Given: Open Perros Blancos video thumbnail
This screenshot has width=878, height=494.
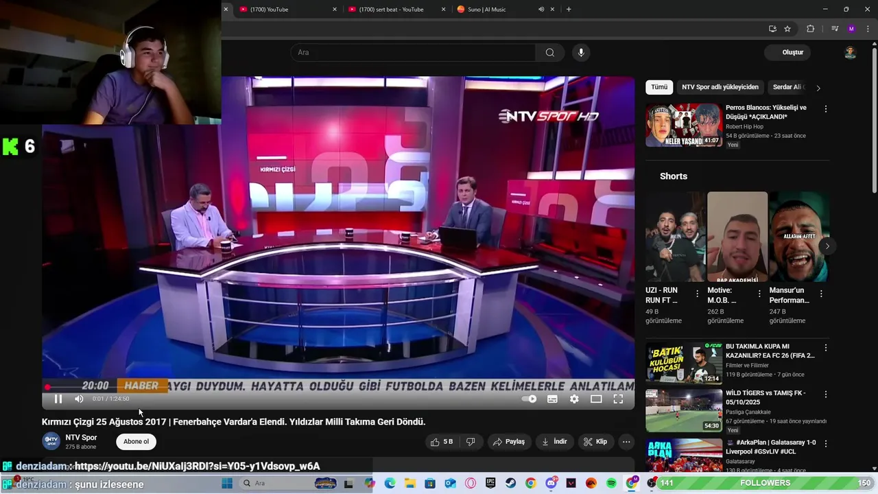Looking at the screenshot, I should [x=683, y=125].
